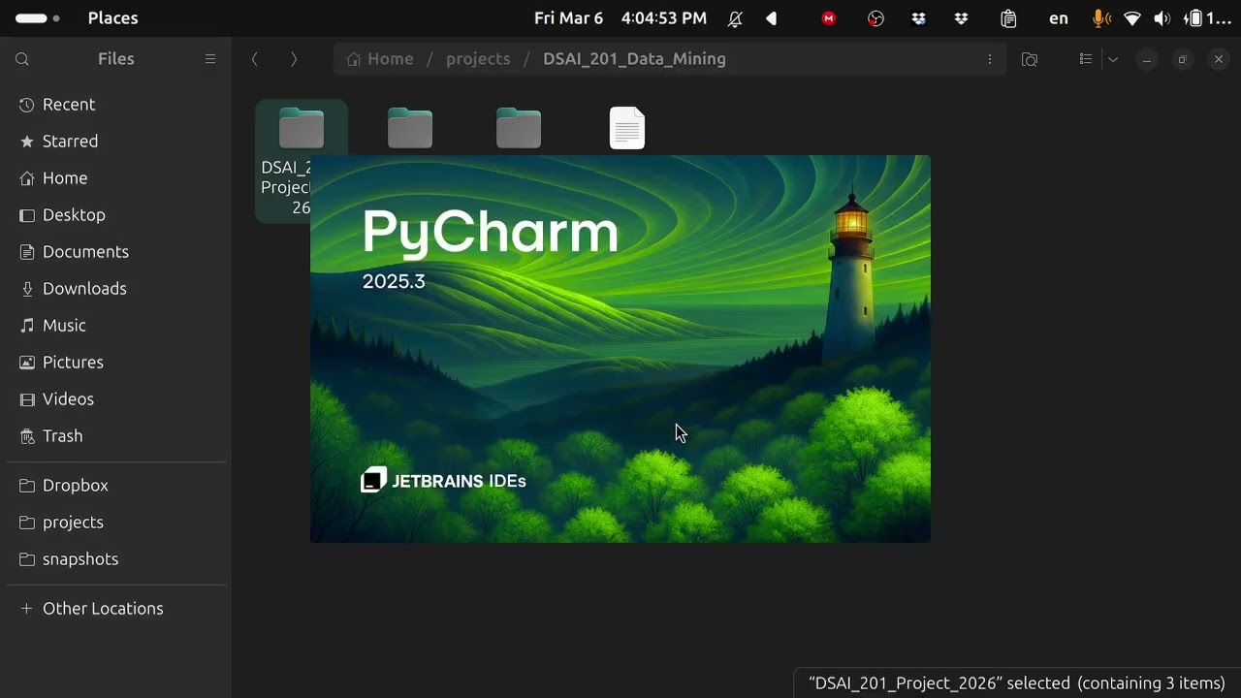Open the clipboard manager tray icon
Screen dimensions: 1241x698
(1008, 18)
